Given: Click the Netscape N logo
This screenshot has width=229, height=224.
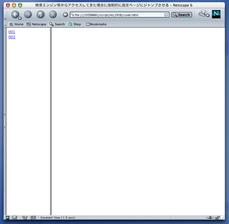Looking at the screenshot, I should coord(216,14).
